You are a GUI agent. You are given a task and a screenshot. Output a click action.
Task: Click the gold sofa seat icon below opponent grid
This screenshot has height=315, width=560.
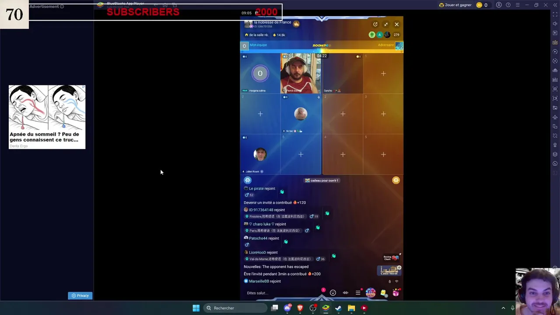[396, 180]
